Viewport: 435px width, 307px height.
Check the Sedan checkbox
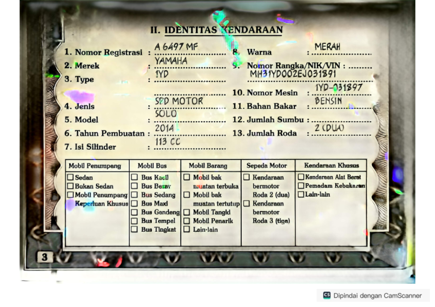pyautogui.click(x=70, y=177)
